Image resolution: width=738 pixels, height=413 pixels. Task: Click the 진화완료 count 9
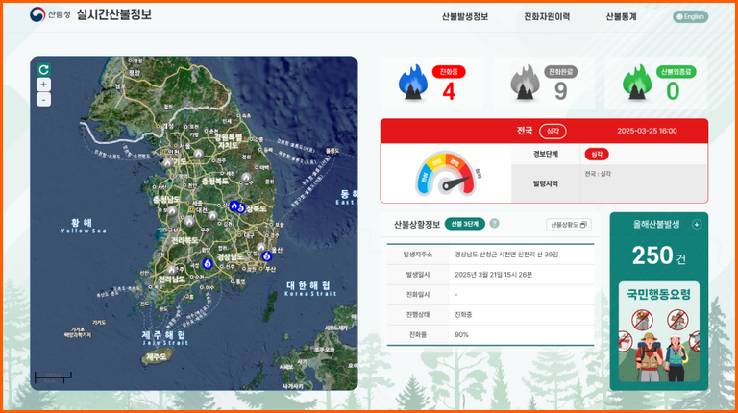tap(560, 91)
